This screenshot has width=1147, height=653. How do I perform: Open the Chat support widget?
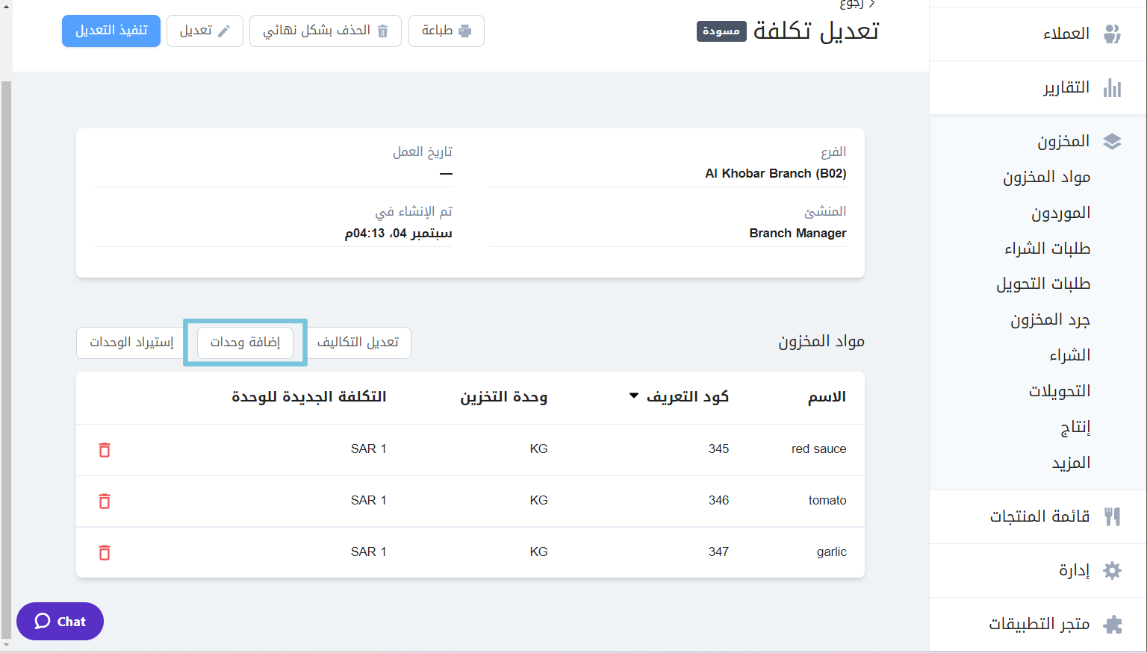60,621
